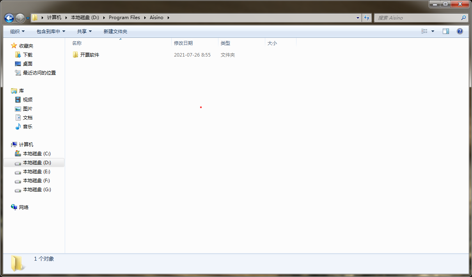Click the 网络 network icon

point(14,207)
